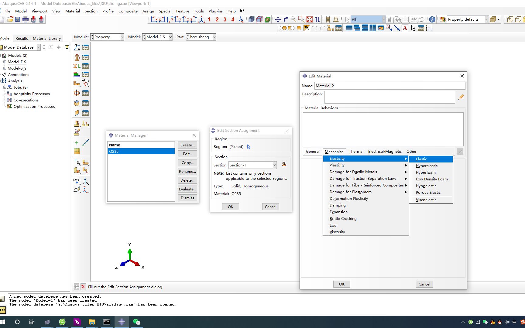Dismiss the error message via red X icon
The image size is (525, 328).
pos(83,287)
